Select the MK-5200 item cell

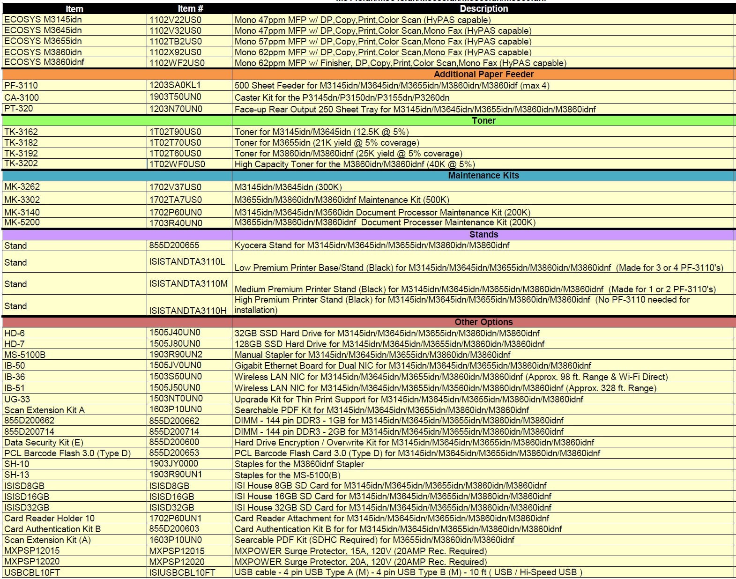[x=22, y=223]
